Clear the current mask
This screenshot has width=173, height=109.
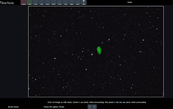coord(41,3)
